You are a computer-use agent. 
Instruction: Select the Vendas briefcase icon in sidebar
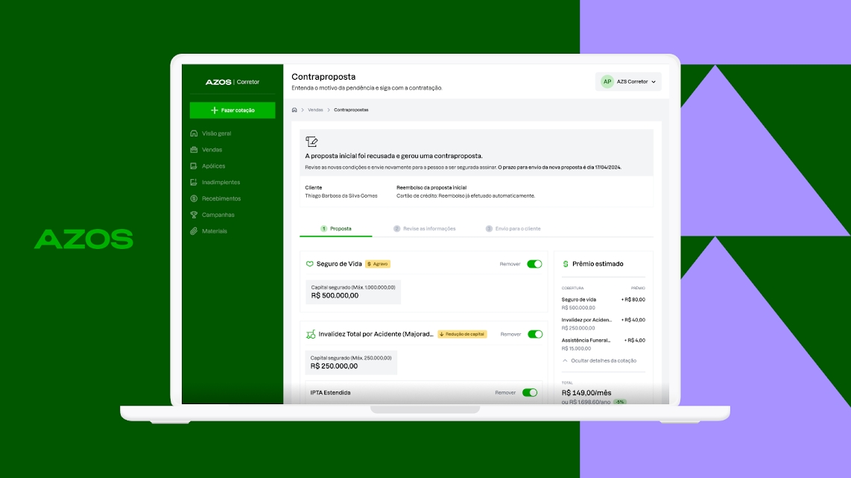(194, 149)
